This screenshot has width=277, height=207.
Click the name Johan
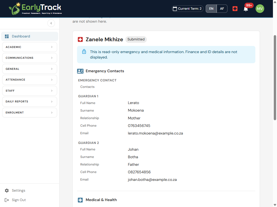pyautogui.click(x=133, y=149)
